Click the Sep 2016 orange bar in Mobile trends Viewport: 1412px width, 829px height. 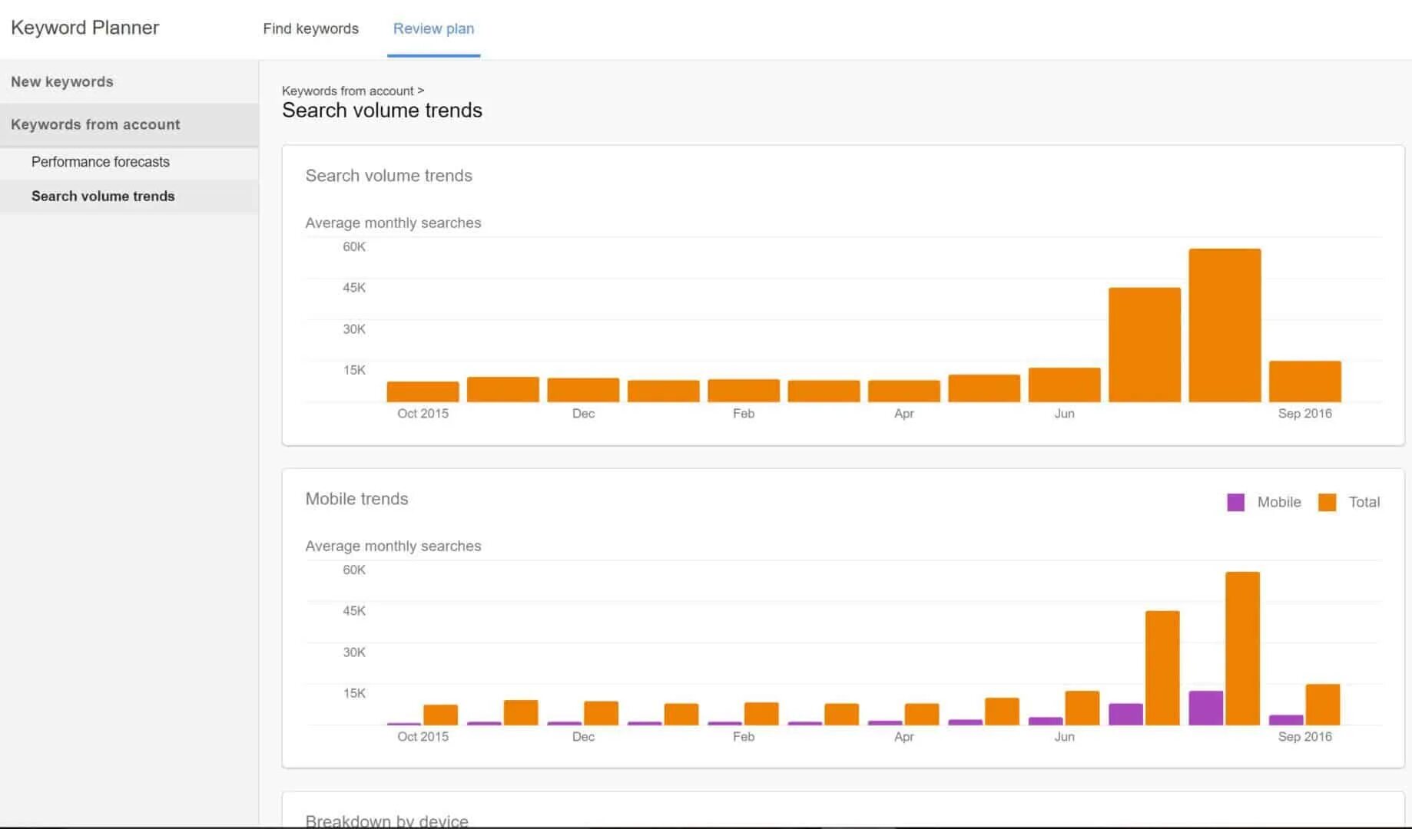point(1322,705)
